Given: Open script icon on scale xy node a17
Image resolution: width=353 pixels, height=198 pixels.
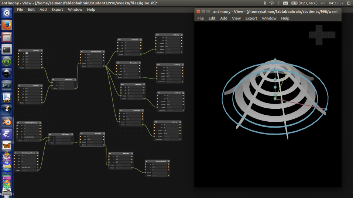Looking at the screenshot, I should pyautogui.click(x=183, y=93).
